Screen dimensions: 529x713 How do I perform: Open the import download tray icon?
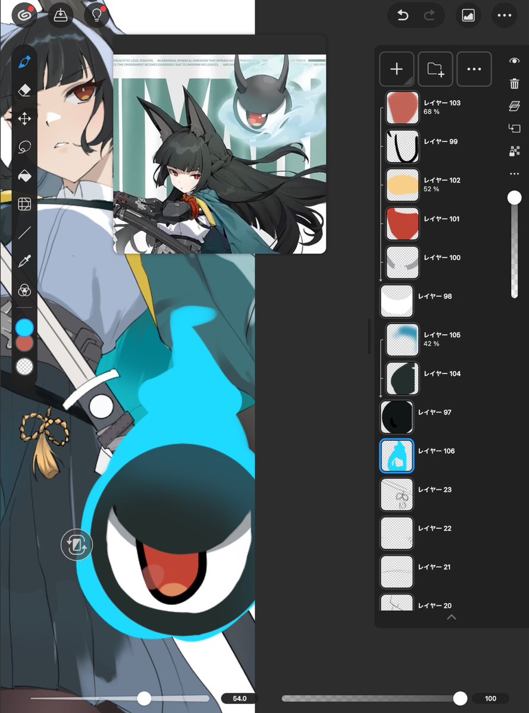point(61,15)
